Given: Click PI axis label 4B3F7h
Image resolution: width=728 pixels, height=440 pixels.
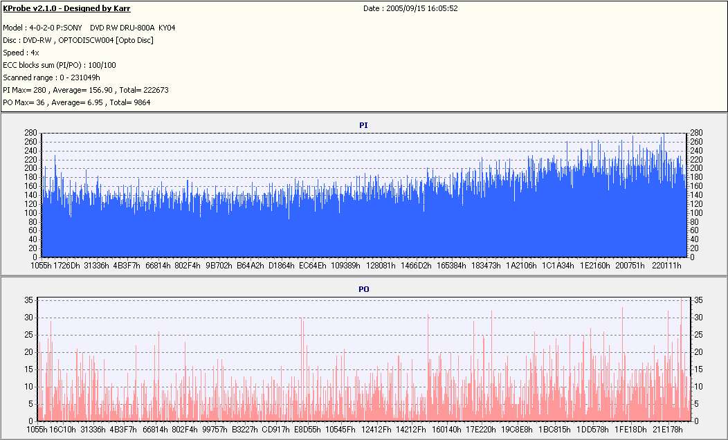Looking at the screenshot, I should point(127,266).
